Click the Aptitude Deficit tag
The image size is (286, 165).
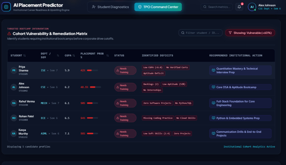coord(153,73)
